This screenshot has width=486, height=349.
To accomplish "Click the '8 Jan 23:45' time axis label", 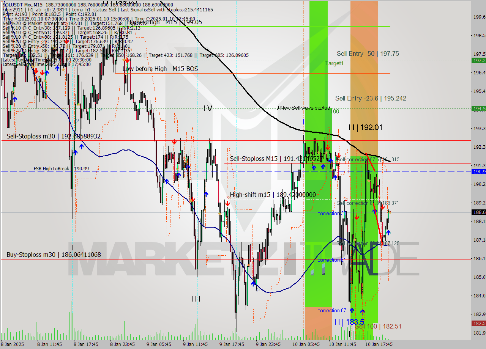I will click(122, 344).
